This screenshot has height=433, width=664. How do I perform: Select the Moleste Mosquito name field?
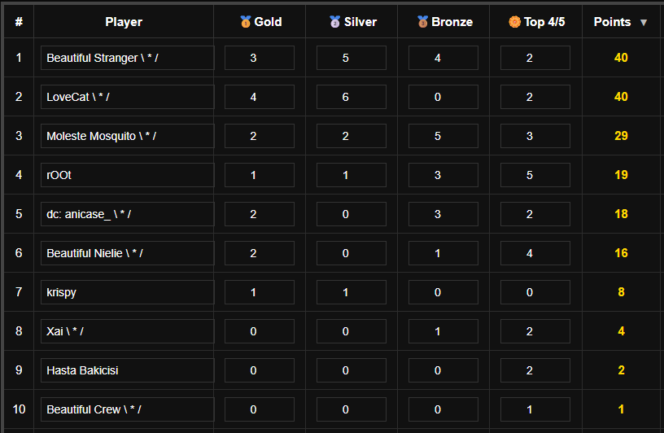[x=127, y=136]
